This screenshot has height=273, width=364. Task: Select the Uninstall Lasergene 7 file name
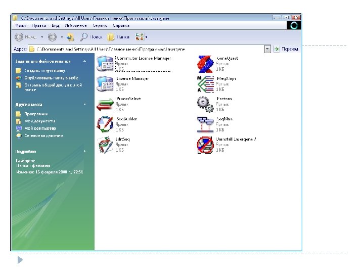point(236,140)
